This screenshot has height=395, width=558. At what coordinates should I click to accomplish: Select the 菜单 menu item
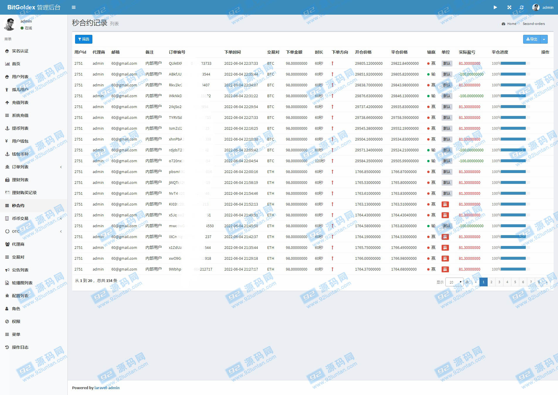coord(34,334)
